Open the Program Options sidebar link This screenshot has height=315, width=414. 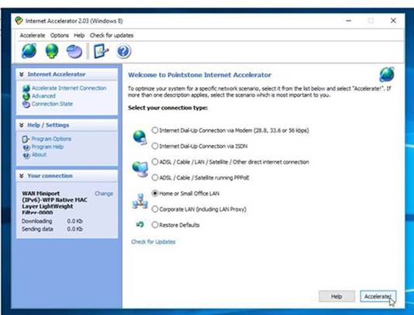coord(51,139)
